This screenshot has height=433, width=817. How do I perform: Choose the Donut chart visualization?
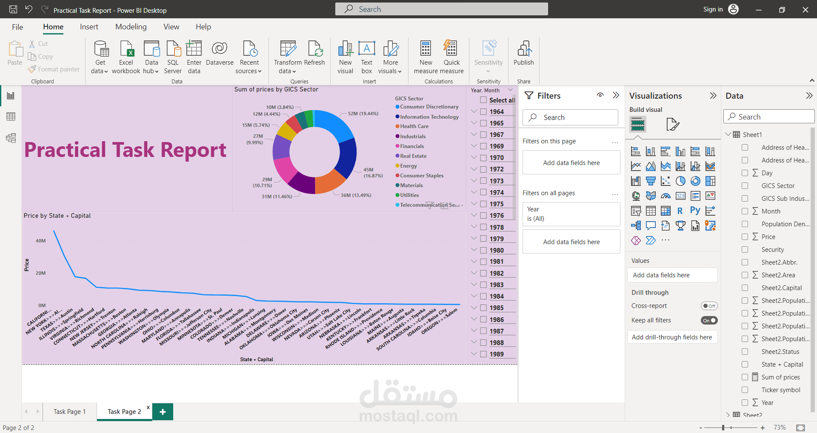[695, 181]
